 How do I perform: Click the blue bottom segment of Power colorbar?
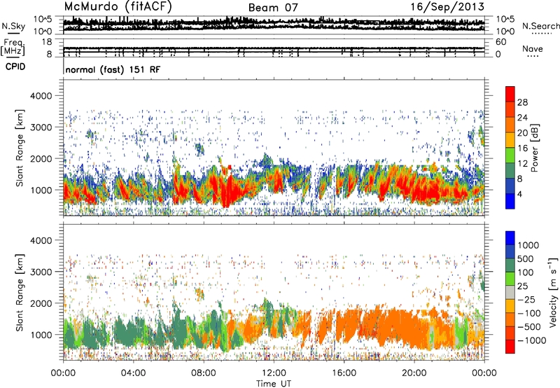coord(510,201)
